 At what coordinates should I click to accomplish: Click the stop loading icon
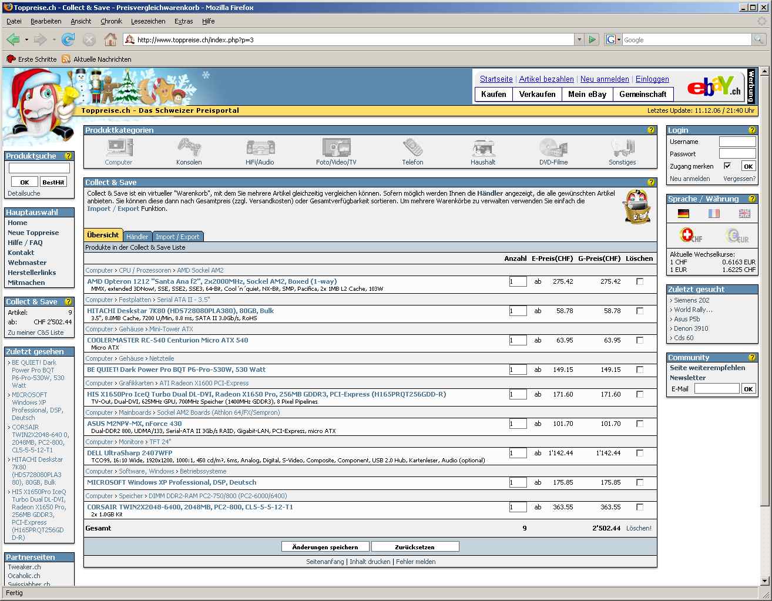point(89,39)
